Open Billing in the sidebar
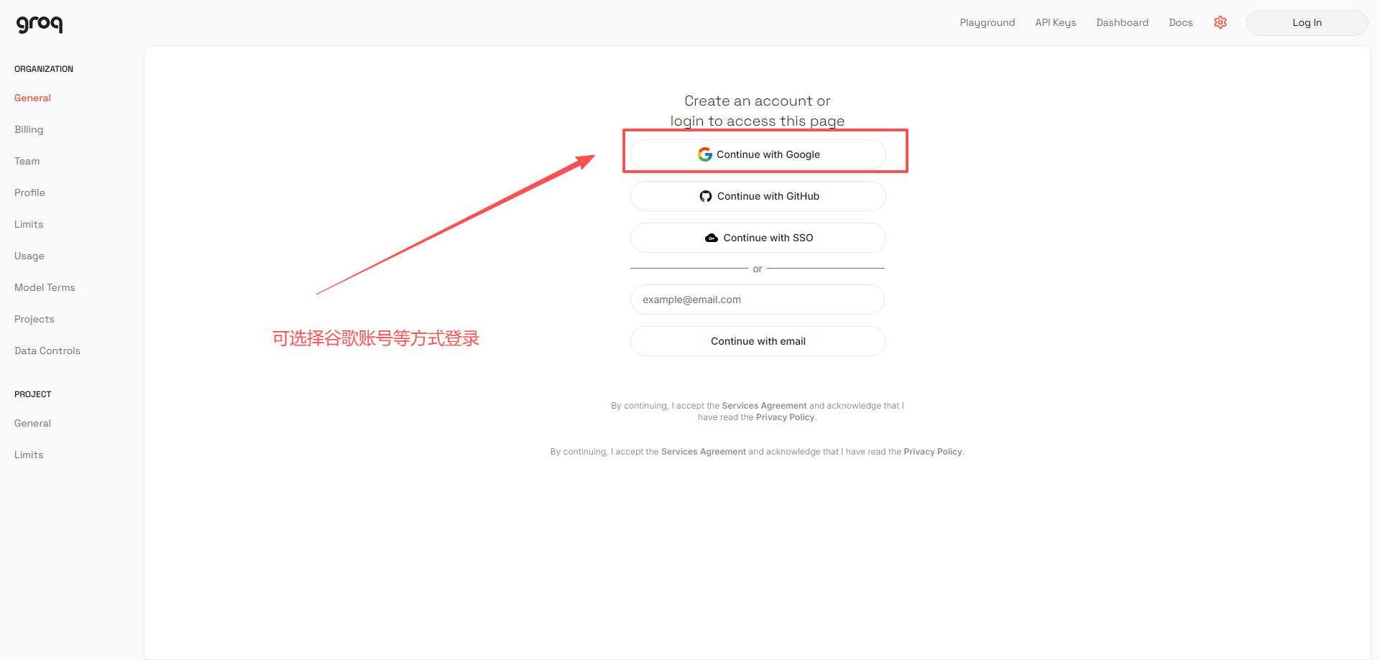Viewport: 1380px width, 660px height. pos(29,129)
